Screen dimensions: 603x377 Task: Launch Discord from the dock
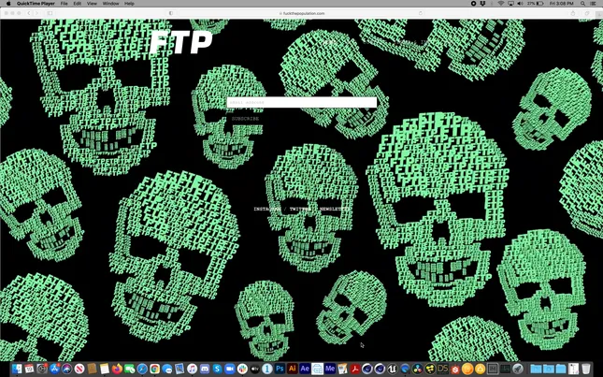(x=204, y=369)
